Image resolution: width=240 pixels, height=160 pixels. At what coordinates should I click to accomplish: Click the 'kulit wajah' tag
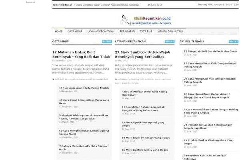click(x=123, y=79)
